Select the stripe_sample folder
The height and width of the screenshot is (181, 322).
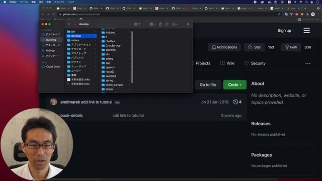(116, 85)
